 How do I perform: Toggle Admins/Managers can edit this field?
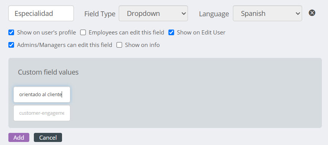(11, 45)
